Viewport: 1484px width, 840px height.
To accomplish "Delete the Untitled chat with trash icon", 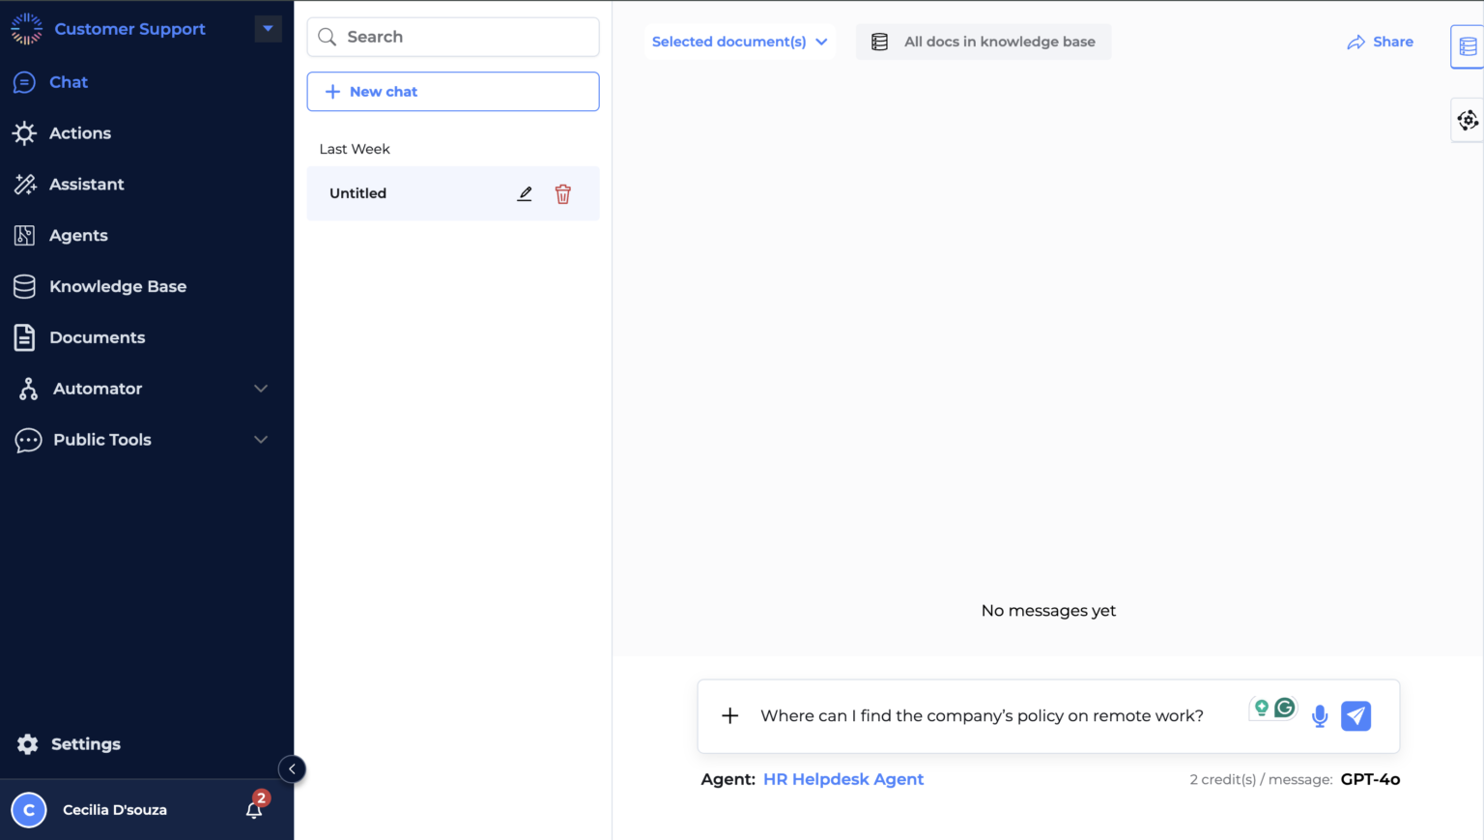I will (563, 194).
